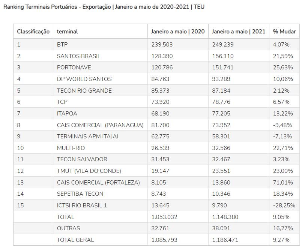The height and width of the screenshot is (249, 305).
Task: Click the BTP terminal cell
Action: coord(62,44)
